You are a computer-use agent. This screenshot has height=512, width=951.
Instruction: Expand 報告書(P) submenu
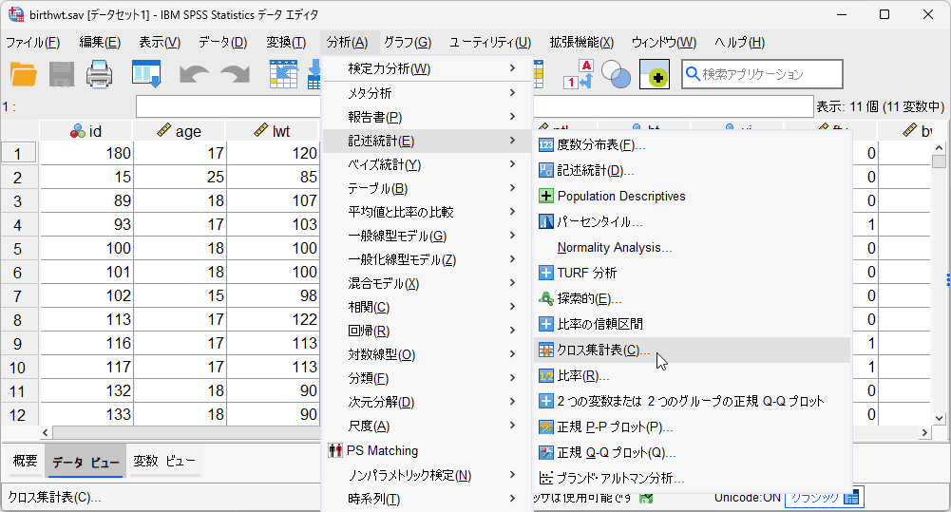[x=427, y=117]
